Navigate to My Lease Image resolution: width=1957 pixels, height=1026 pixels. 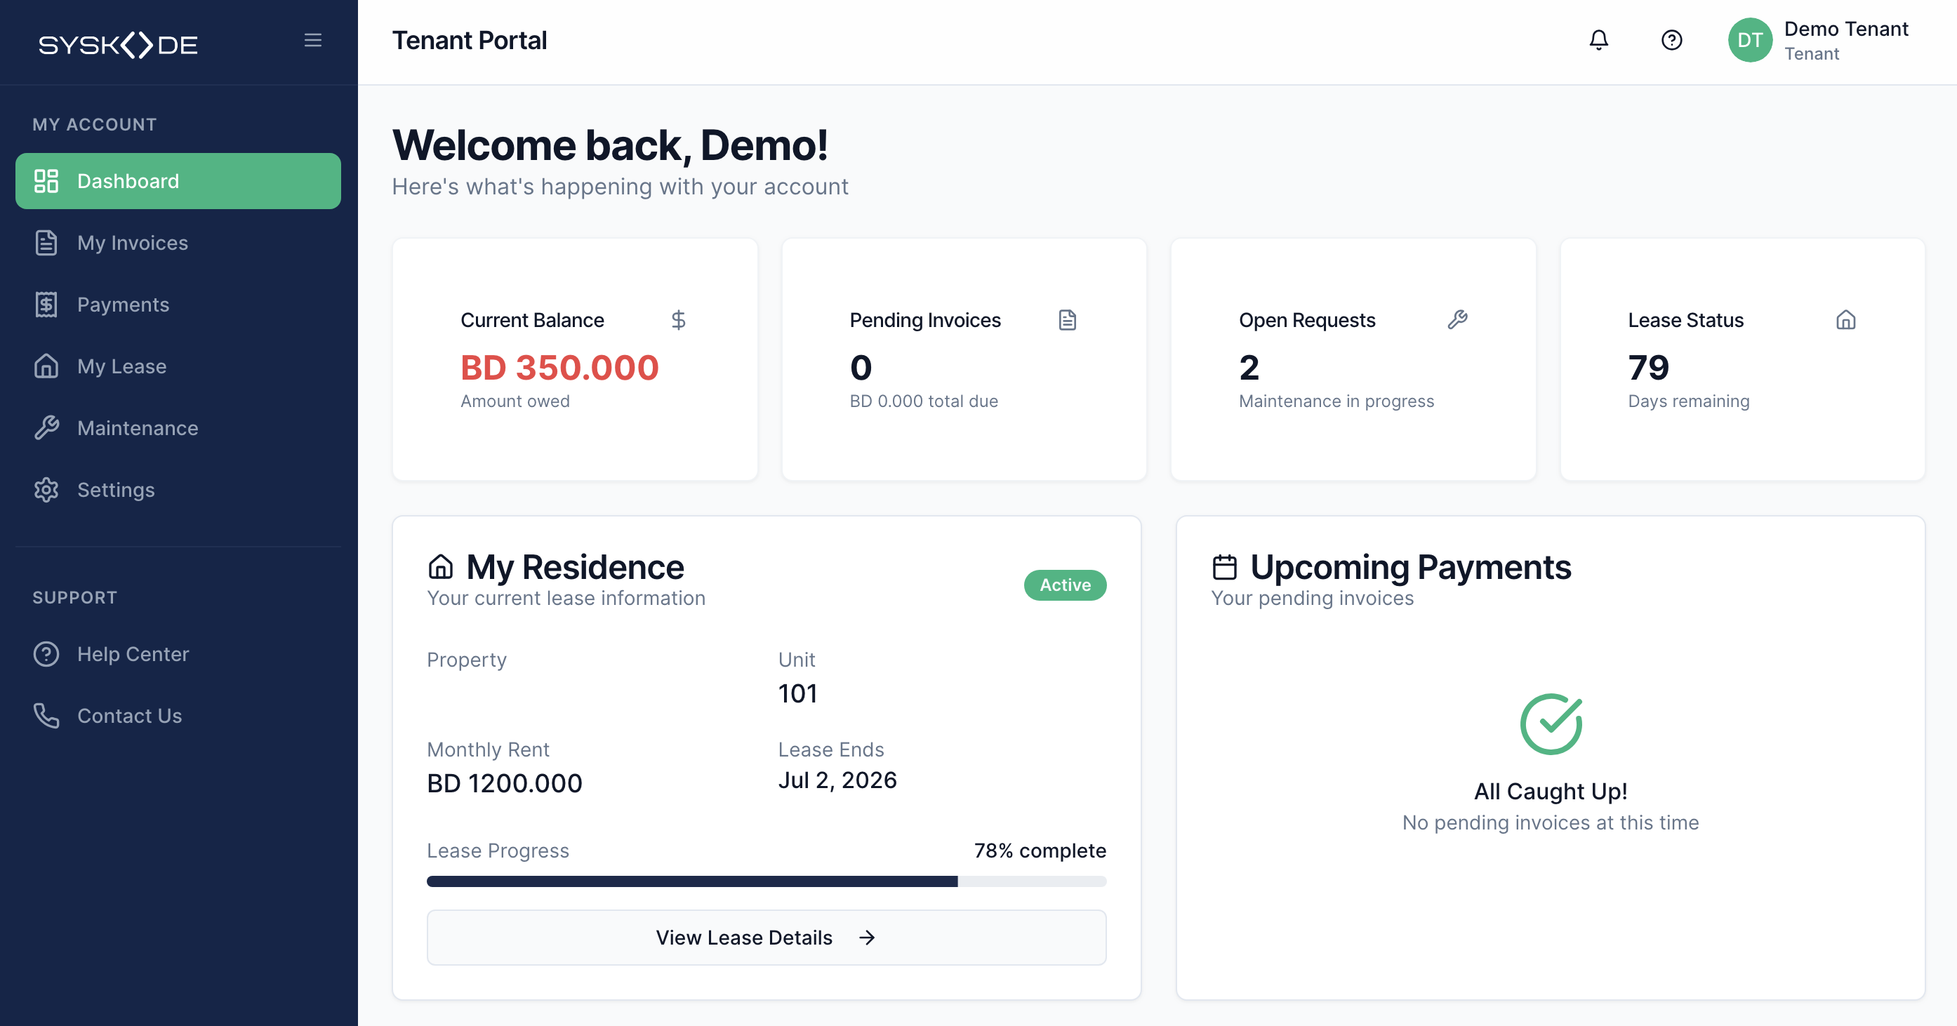178,366
